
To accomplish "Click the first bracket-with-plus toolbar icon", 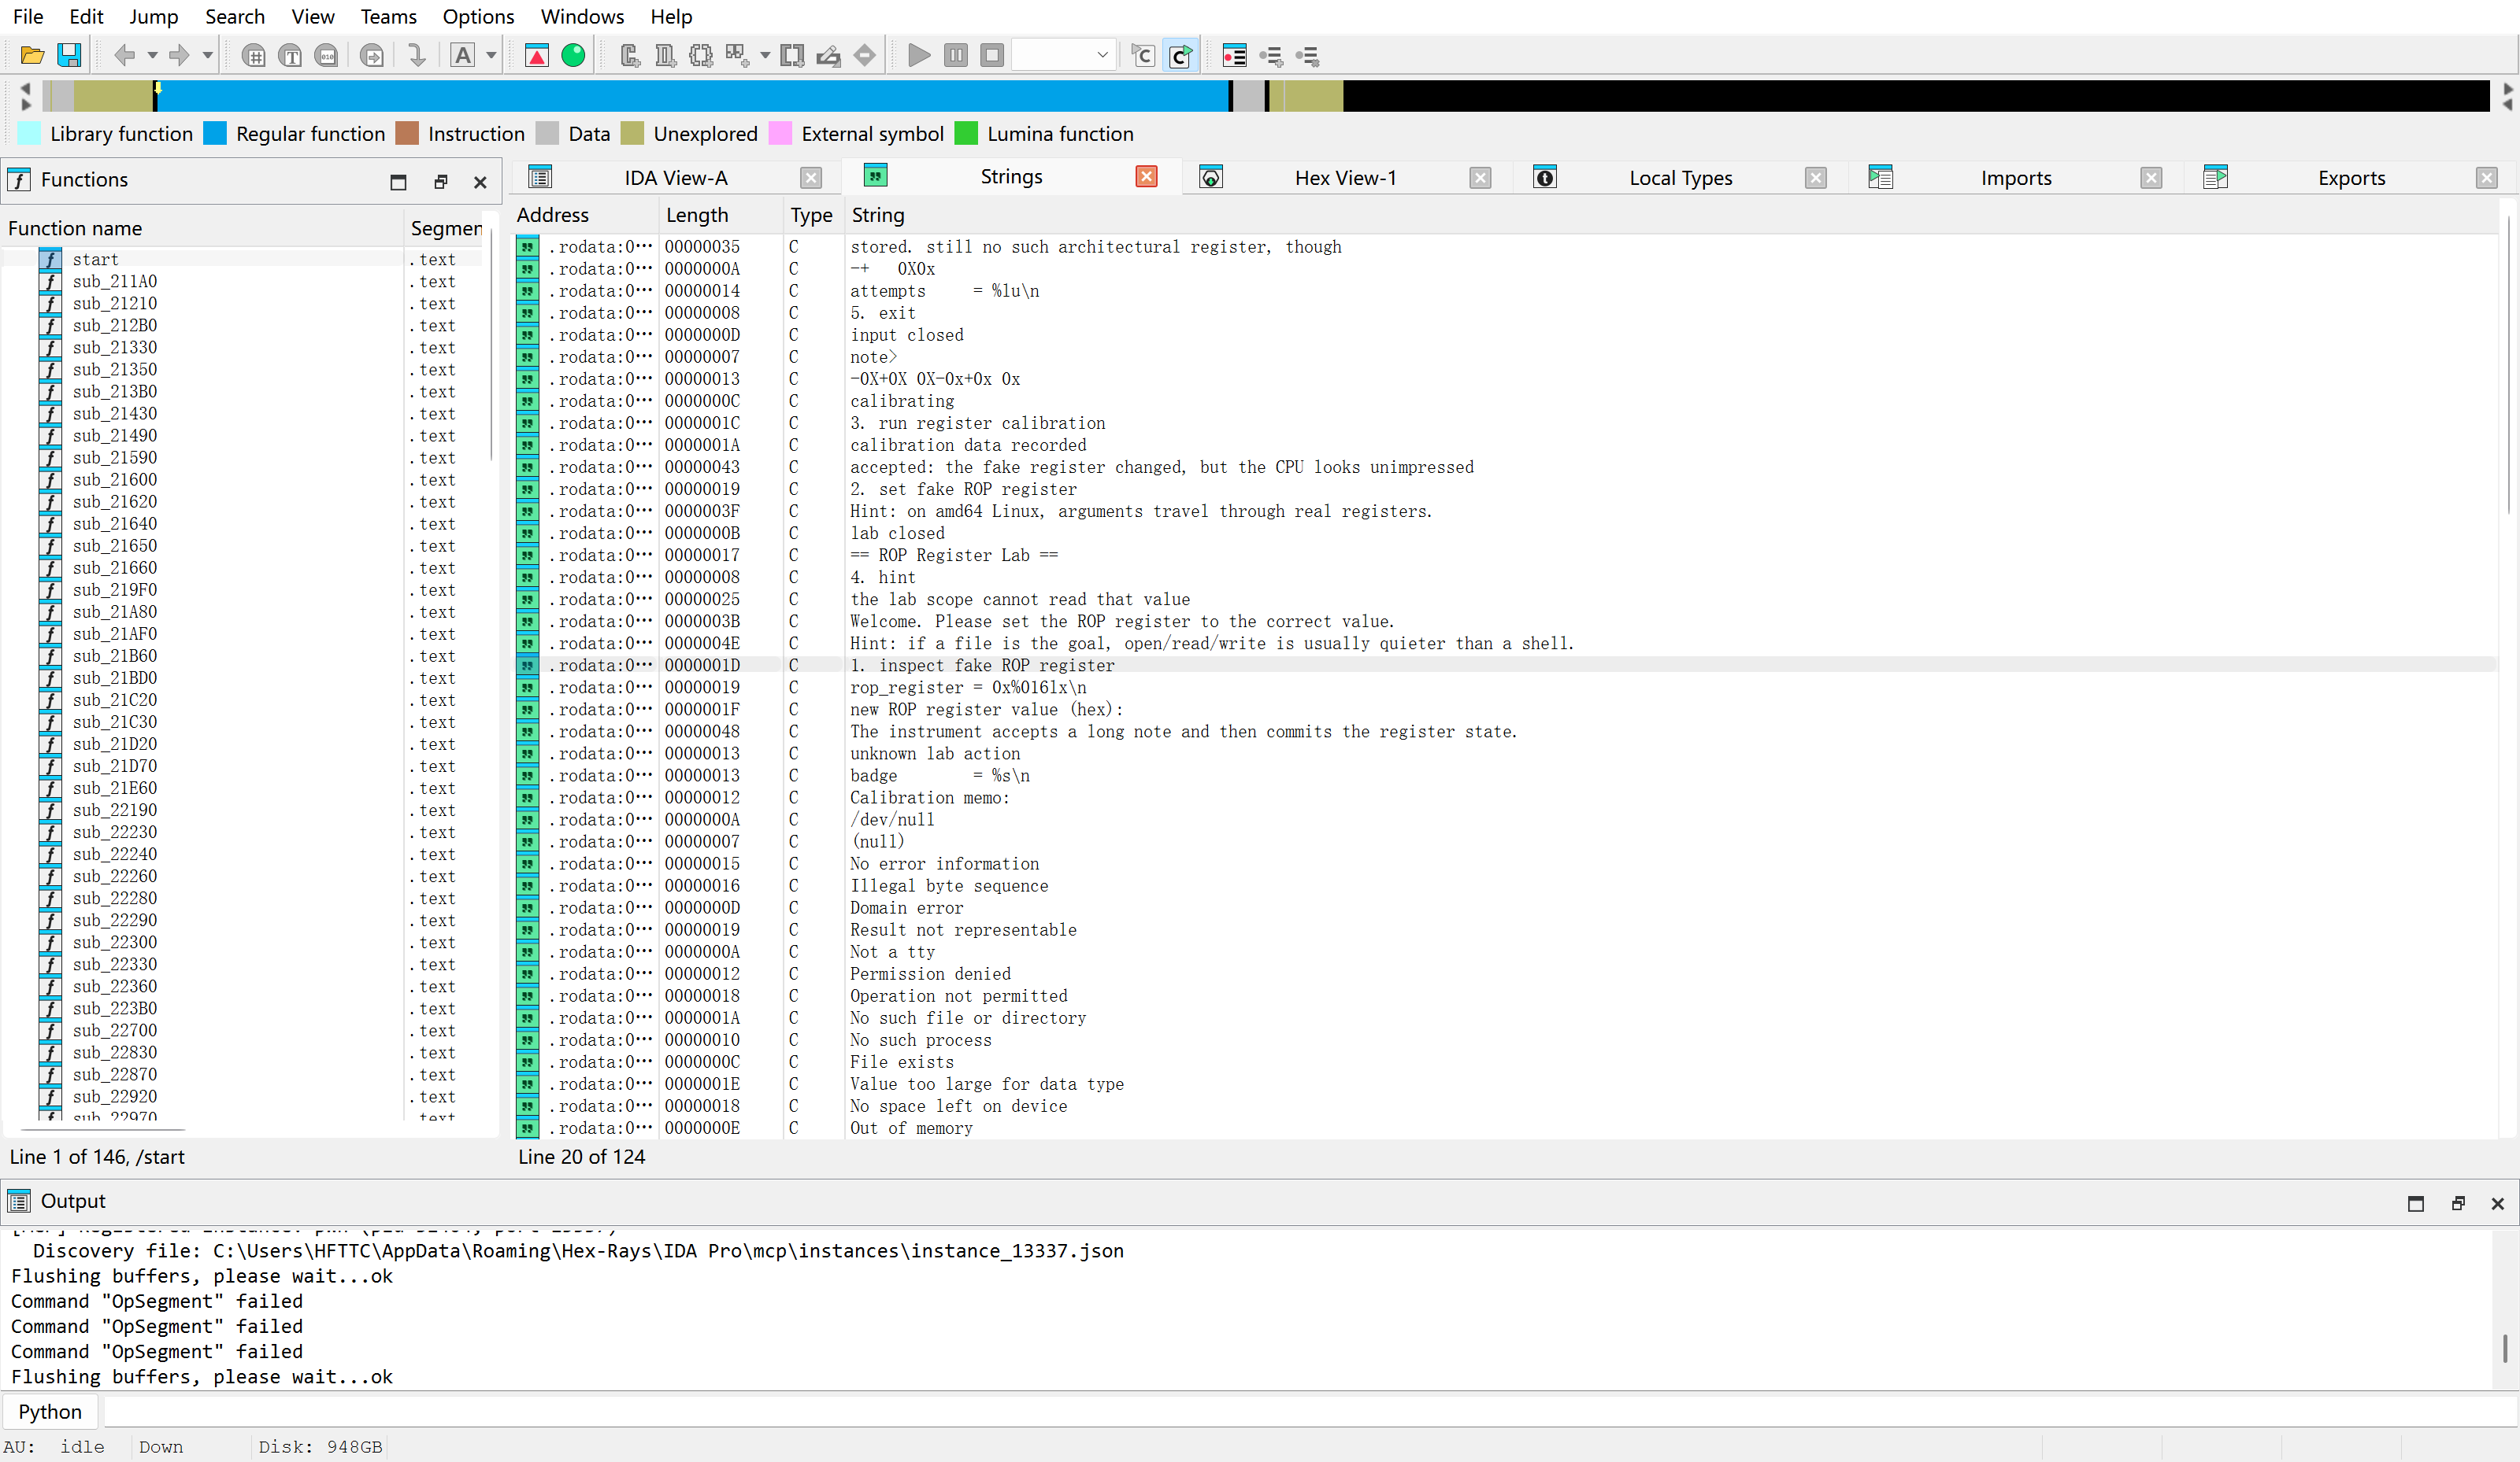I will coord(629,56).
